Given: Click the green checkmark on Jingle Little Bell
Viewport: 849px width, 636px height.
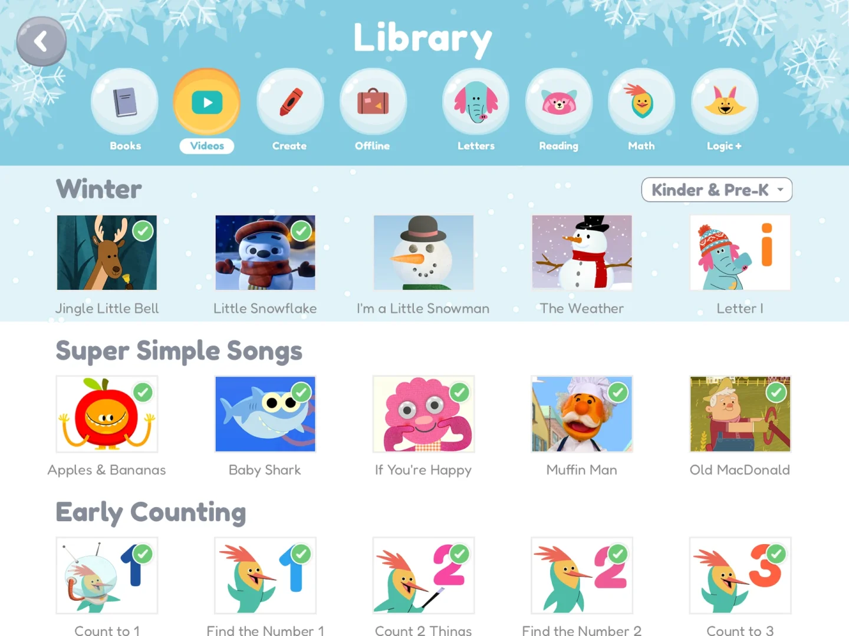Looking at the screenshot, I should 143,231.
